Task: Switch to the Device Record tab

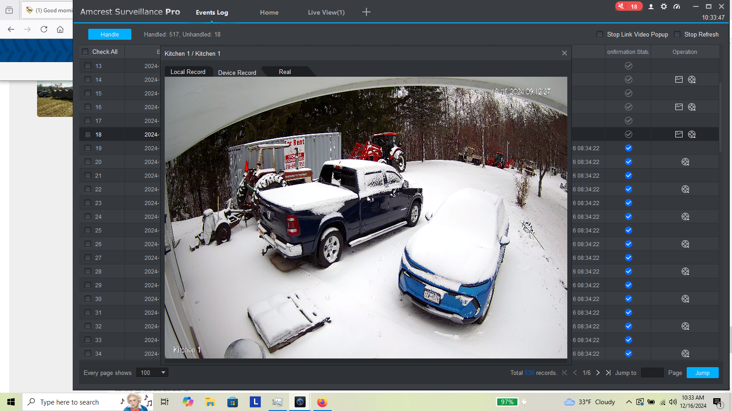Action: pyautogui.click(x=237, y=73)
